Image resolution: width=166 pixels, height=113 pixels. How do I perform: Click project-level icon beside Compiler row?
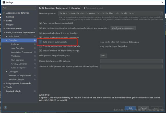[35, 40]
